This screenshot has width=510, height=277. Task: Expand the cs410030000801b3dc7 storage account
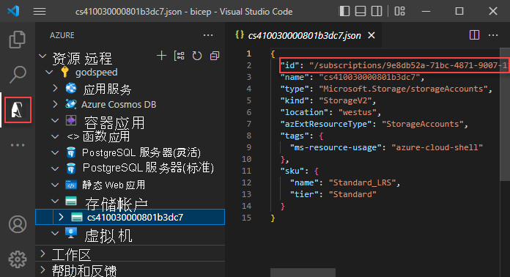coord(61,217)
